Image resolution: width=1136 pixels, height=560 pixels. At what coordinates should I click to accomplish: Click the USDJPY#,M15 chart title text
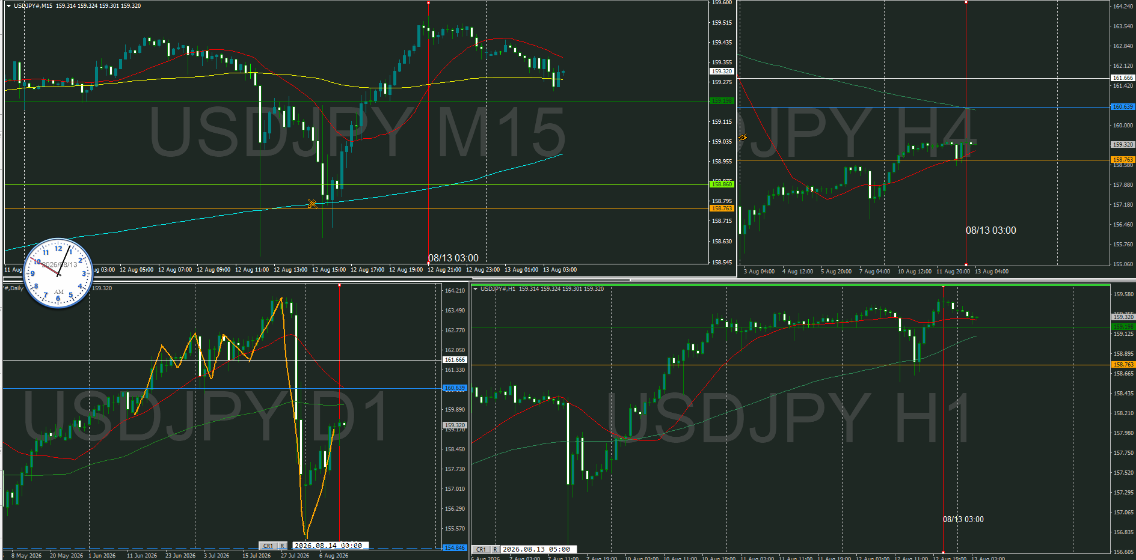tap(33, 6)
